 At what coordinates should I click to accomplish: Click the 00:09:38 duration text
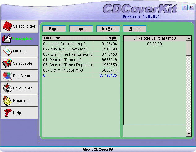pyautogui.click(x=155, y=44)
